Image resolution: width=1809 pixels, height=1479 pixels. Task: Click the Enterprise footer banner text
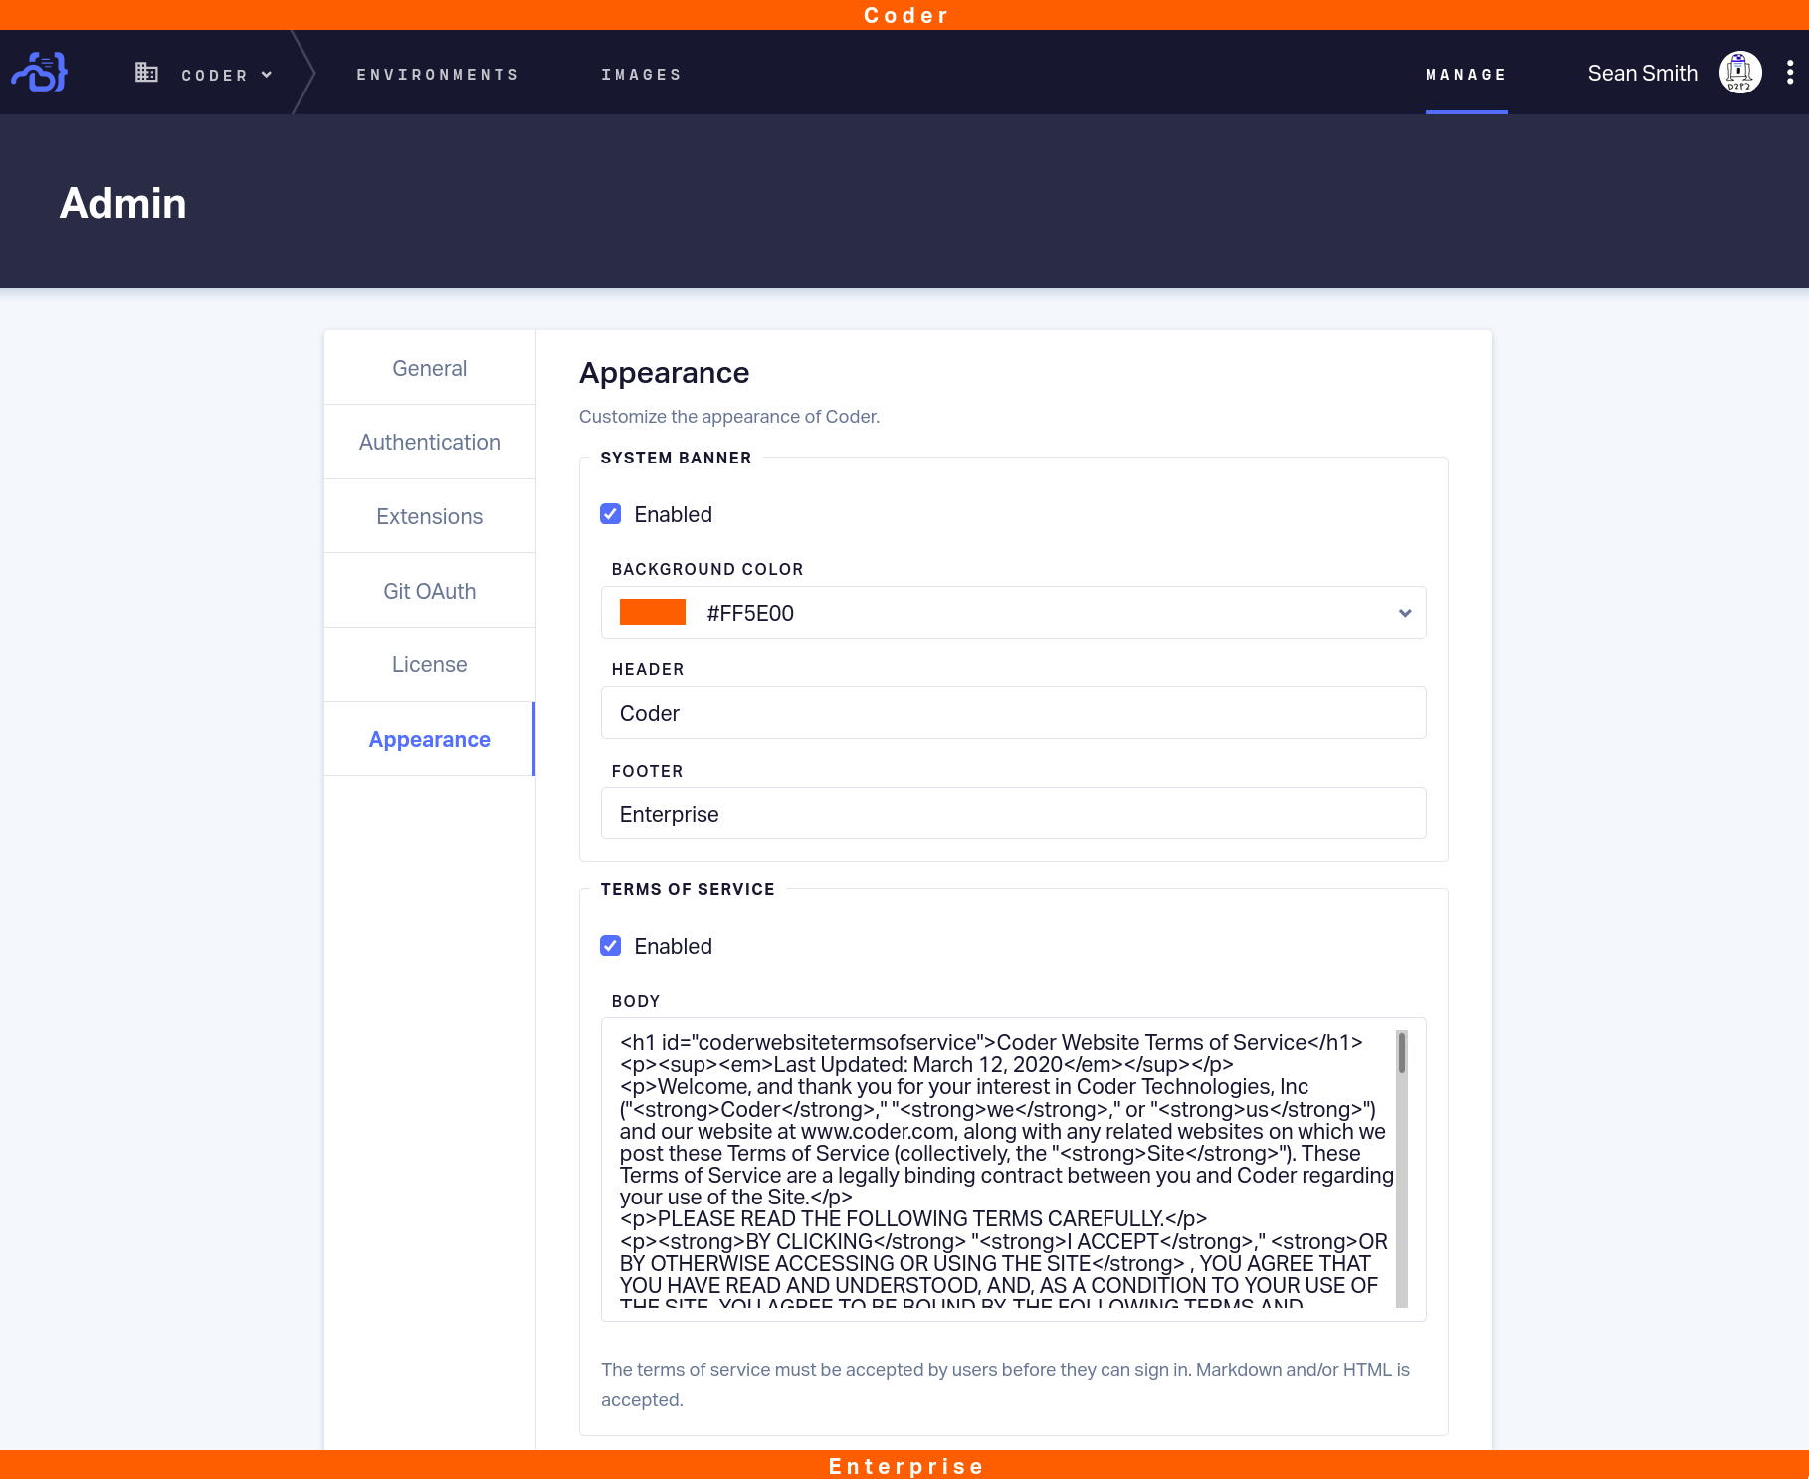[905, 1466]
